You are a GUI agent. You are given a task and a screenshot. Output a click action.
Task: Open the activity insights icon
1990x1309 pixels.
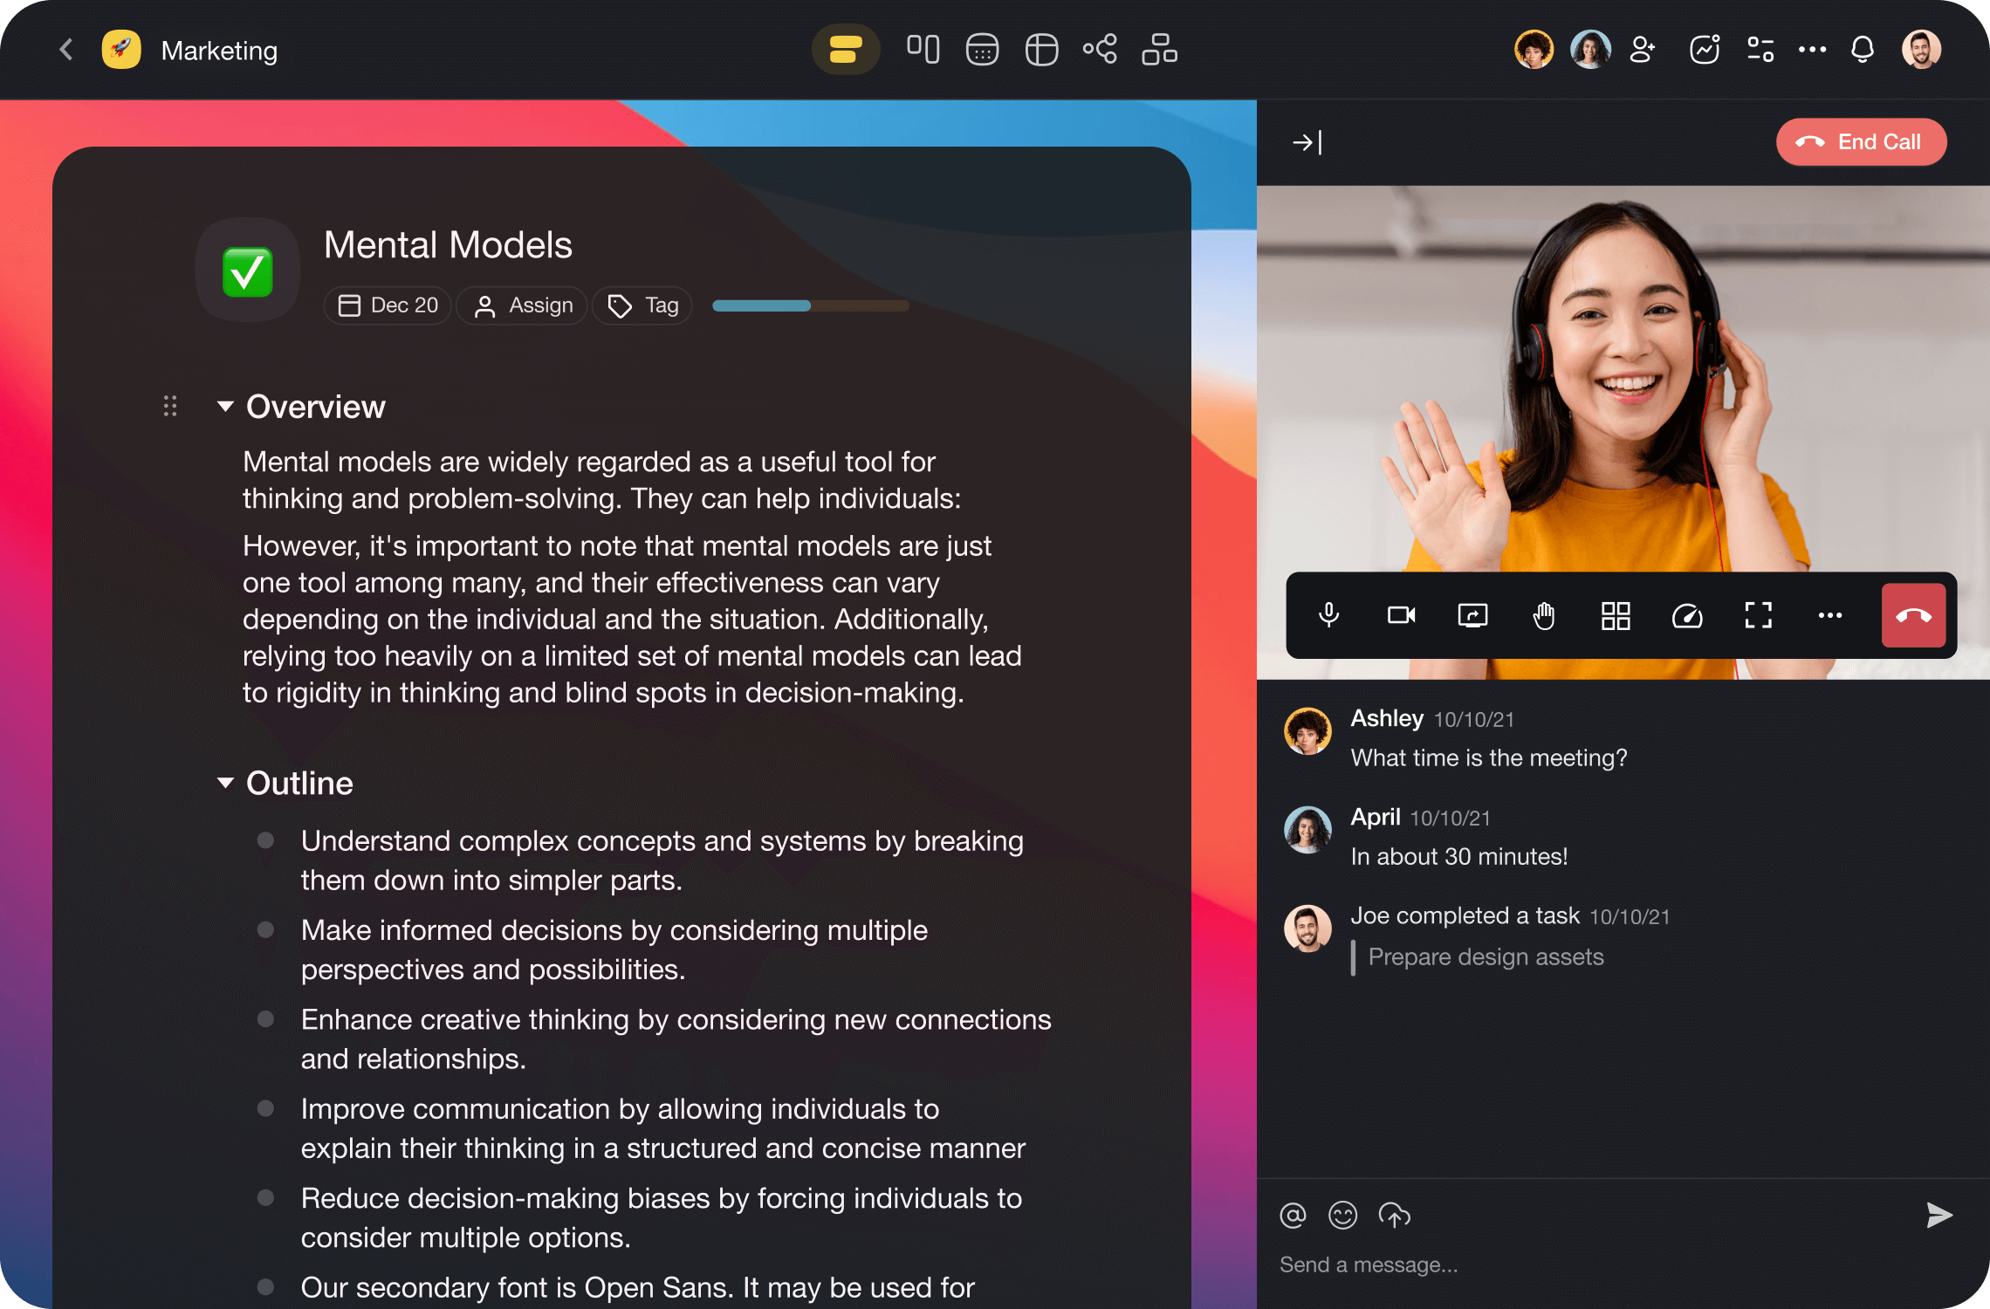[x=1703, y=50]
